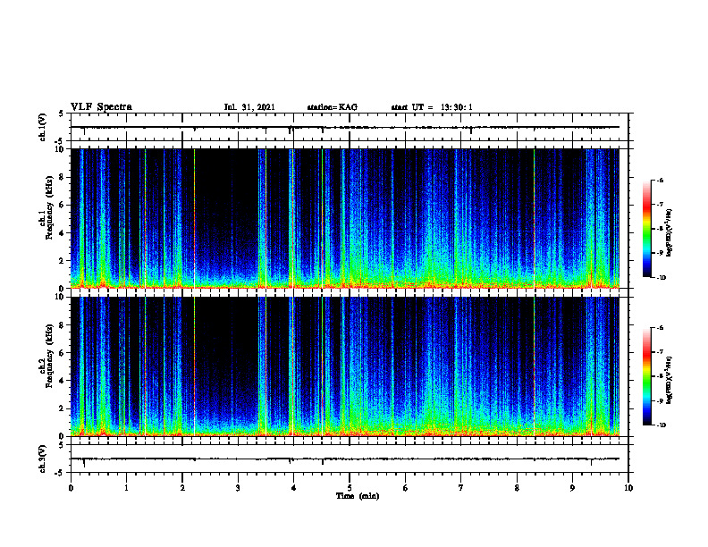Click the "-7" label on ch.2 color bar
This screenshot has height=547, width=708.
[x=660, y=352]
